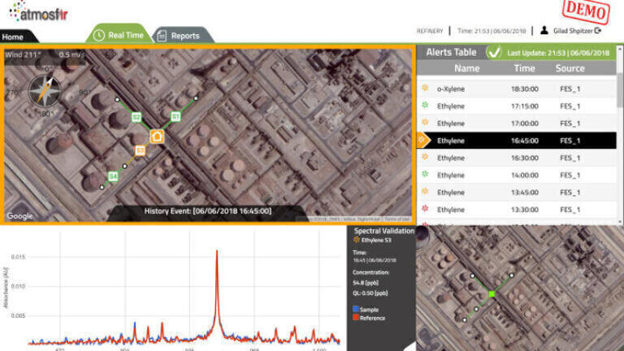Image resolution: width=624 pixels, height=351 pixels.
Task: Select the Ethylene 17:00:00 alert row
Action: point(516,123)
